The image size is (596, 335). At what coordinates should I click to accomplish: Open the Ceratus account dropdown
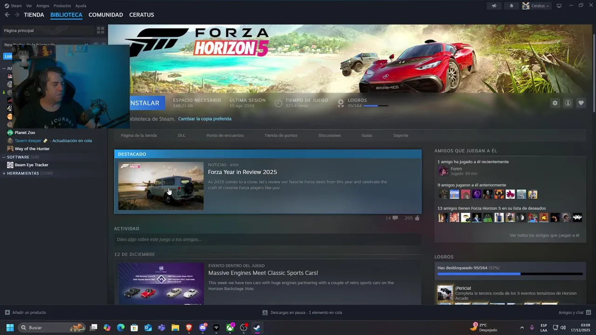click(x=536, y=6)
